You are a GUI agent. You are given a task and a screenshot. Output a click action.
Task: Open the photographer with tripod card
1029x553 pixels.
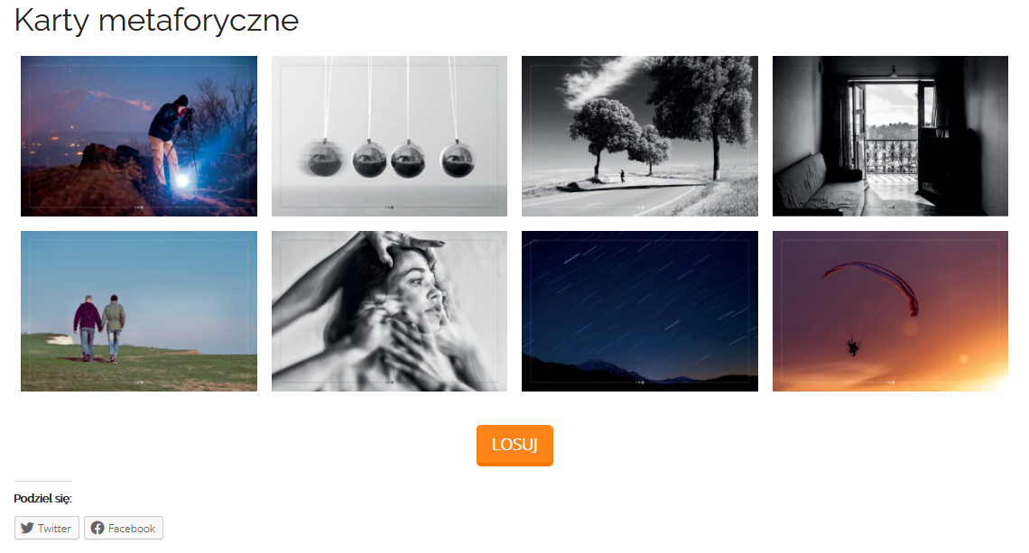138,136
